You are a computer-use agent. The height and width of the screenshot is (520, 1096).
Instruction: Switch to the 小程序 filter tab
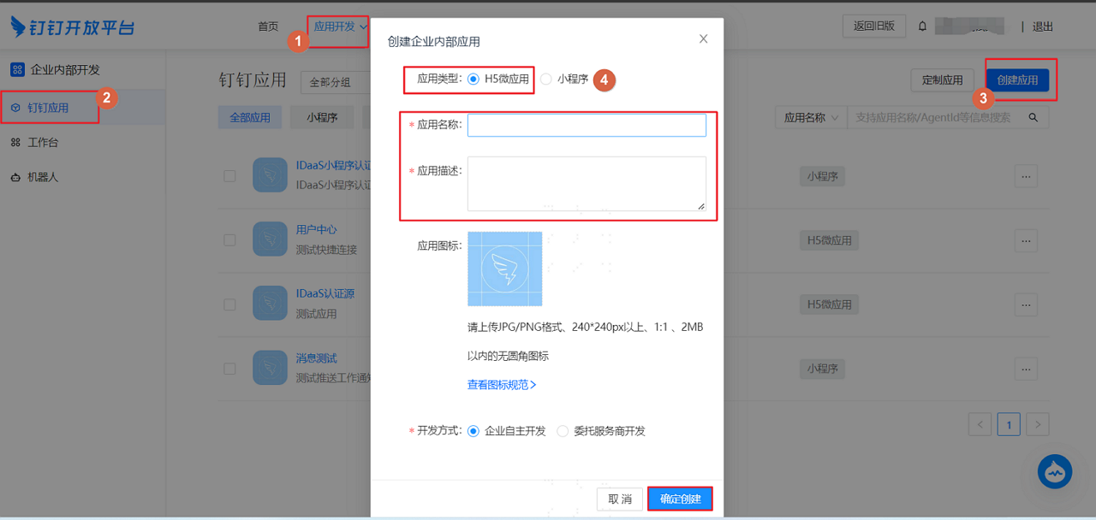(x=322, y=117)
